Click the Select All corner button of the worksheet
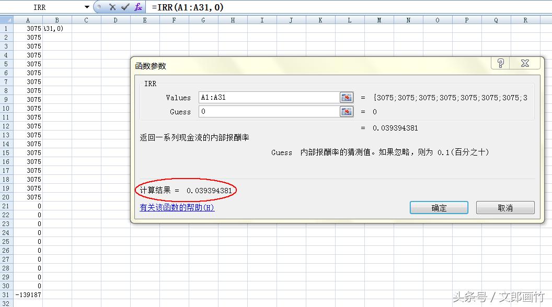552x307 pixels. click(x=5, y=19)
